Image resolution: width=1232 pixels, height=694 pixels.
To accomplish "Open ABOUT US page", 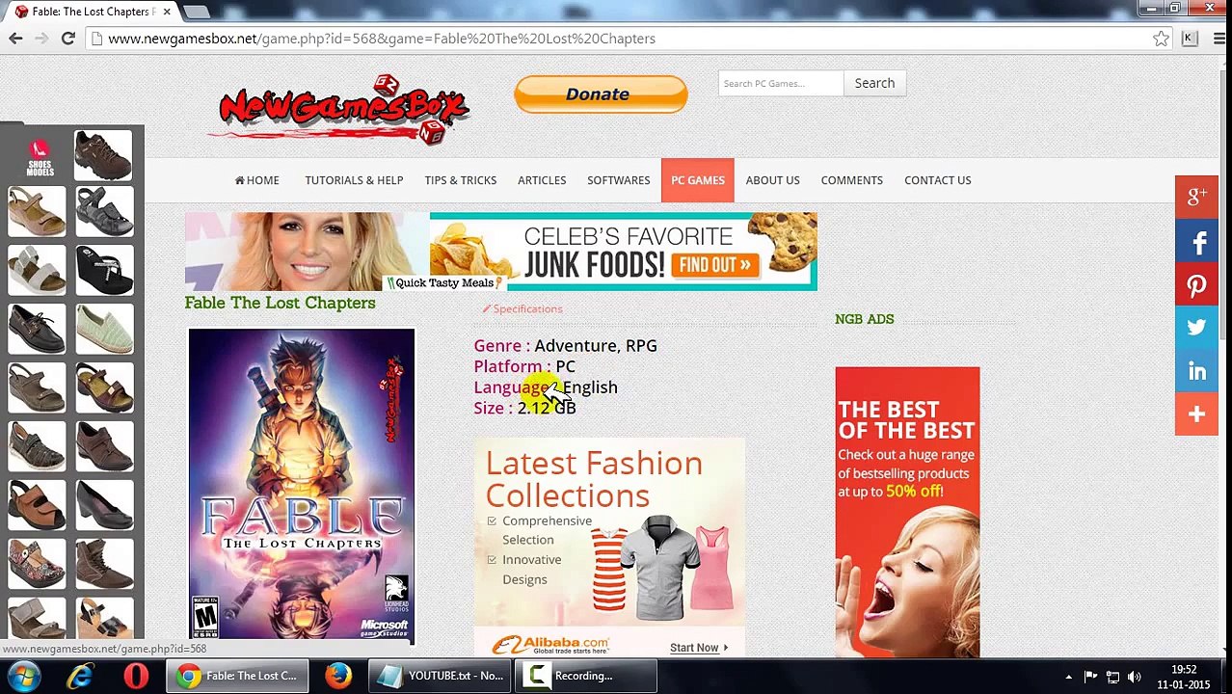I will point(772,180).
